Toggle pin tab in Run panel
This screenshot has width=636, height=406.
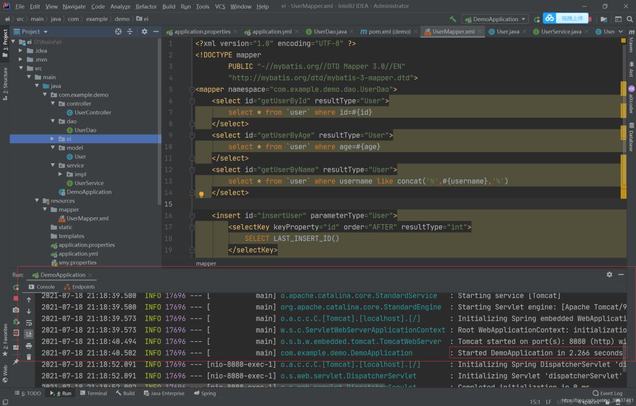[x=16, y=361]
